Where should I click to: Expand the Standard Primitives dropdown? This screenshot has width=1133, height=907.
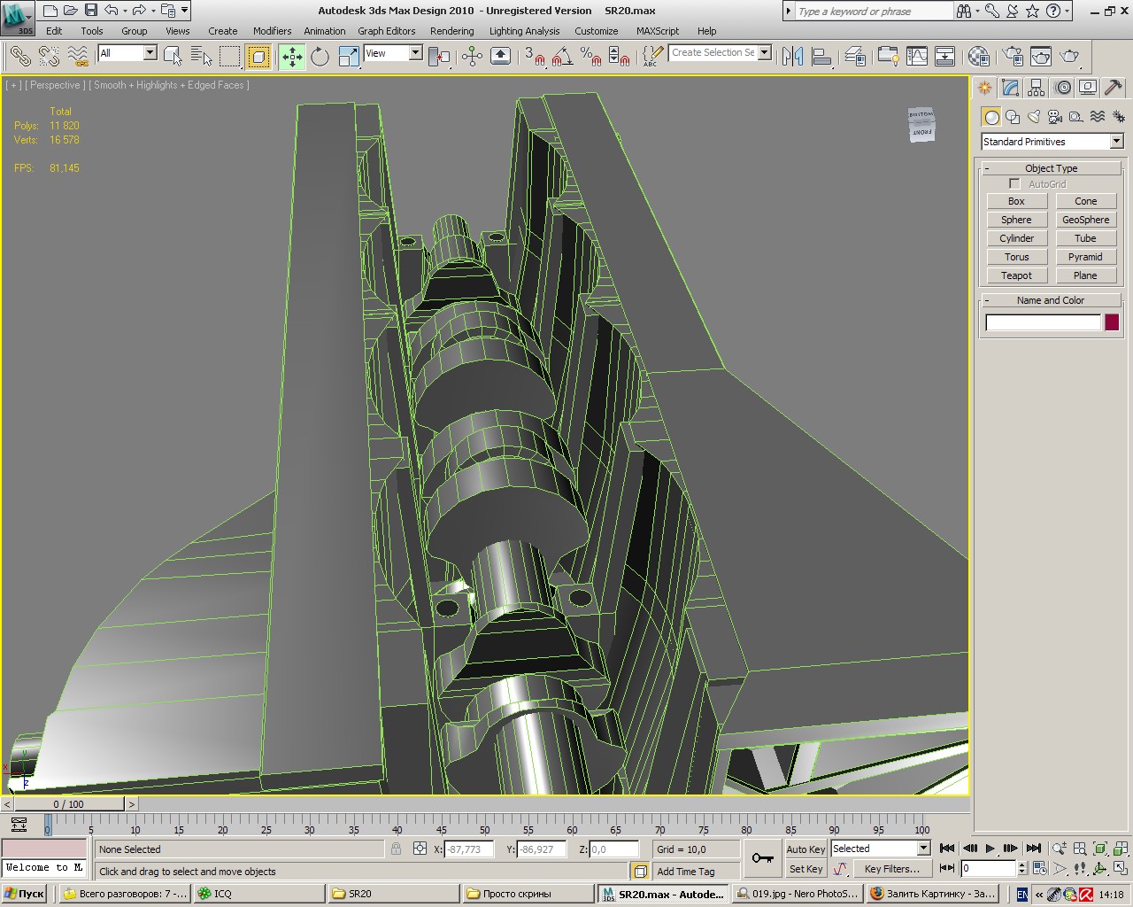[1116, 142]
